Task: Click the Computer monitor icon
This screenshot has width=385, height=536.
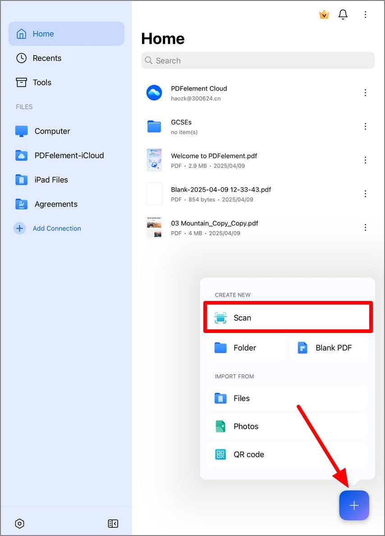Action: [x=22, y=131]
